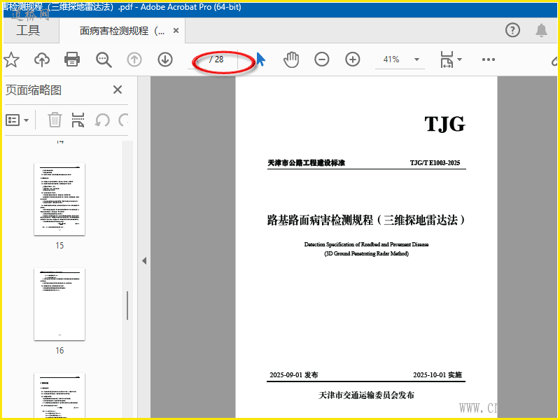Open more tools three-dots menu
The image size is (560, 420).
click(488, 59)
